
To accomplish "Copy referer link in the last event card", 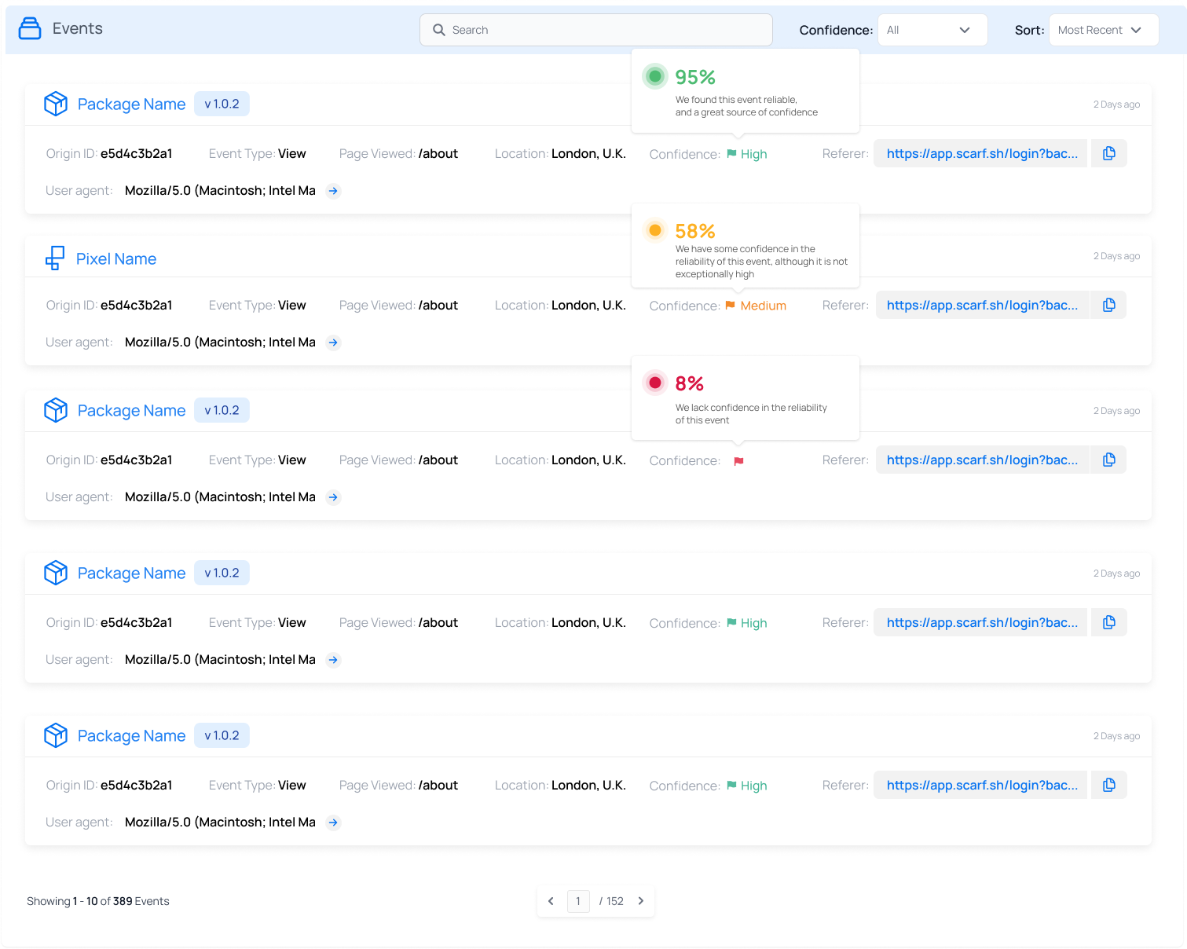I will point(1108,785).
